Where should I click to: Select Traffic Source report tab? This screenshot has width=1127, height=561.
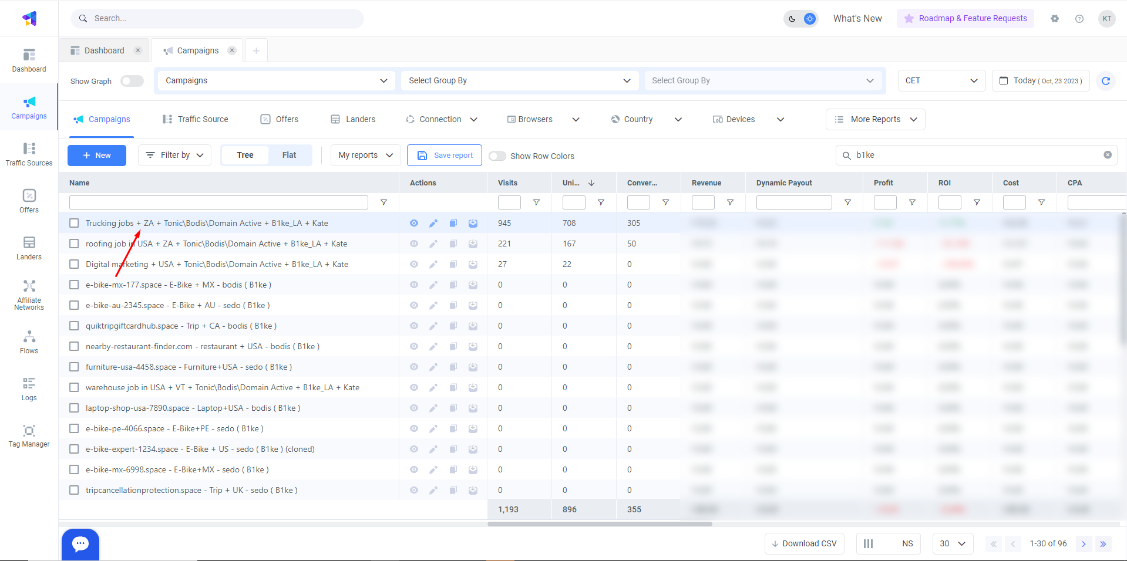pyautogui.click(x=196, y=119)
